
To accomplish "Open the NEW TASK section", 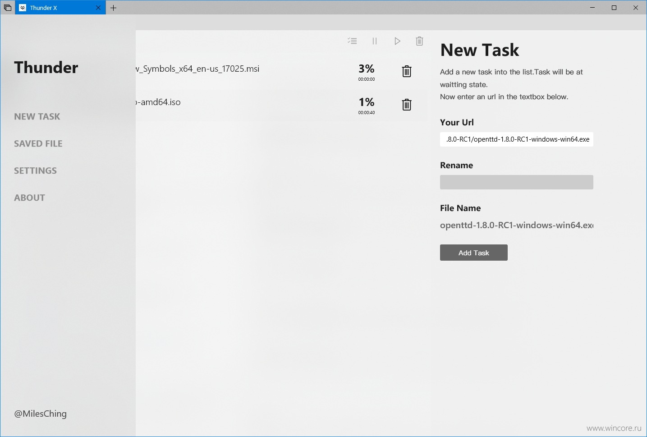I will coord(37,116).
